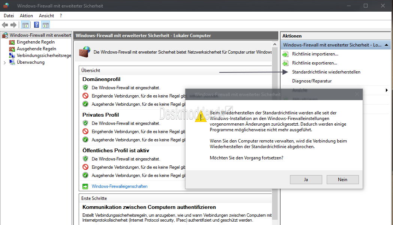Click the Überwachung monitor icon
This screenshot has width=393, height=225.
tap(12, 62)
